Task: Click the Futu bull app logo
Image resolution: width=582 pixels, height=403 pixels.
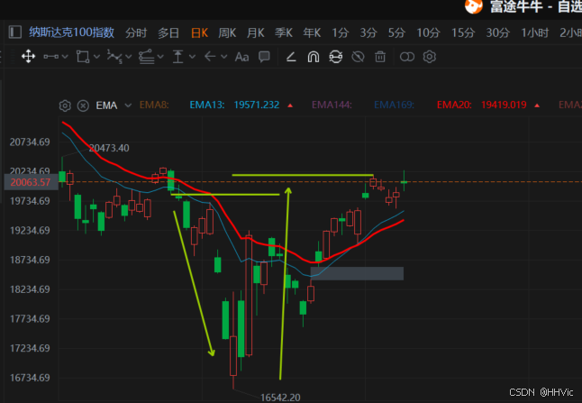Action: (x=474, y=6)
